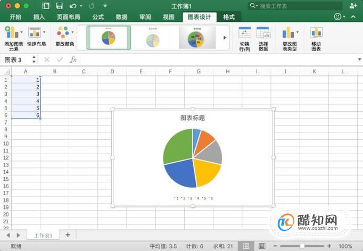Zoom in with the plus button
This screenshot has height=251, width=363.
[x=329, y=246]
